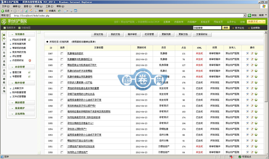Viewport: 269px width, 159px height.
Task: Click the 稿件审核 button
Action: click(132, 34)
